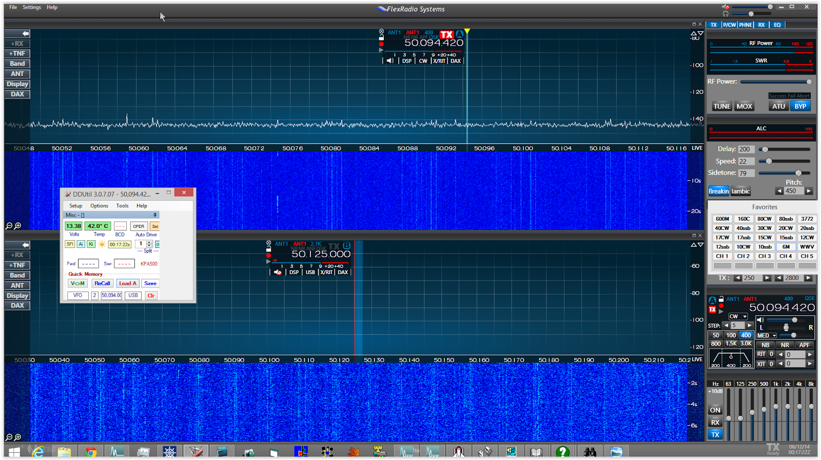The width and height of the screenshot is (821, 460).
Task: Click the speaker mute icon on slice A flag
Action: tap(390, 61)
